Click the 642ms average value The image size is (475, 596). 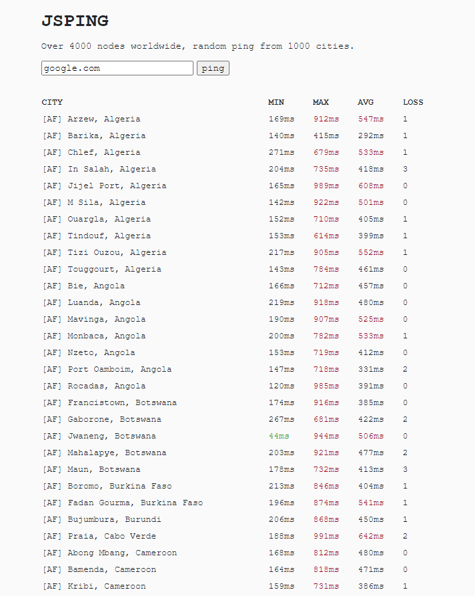370,536
